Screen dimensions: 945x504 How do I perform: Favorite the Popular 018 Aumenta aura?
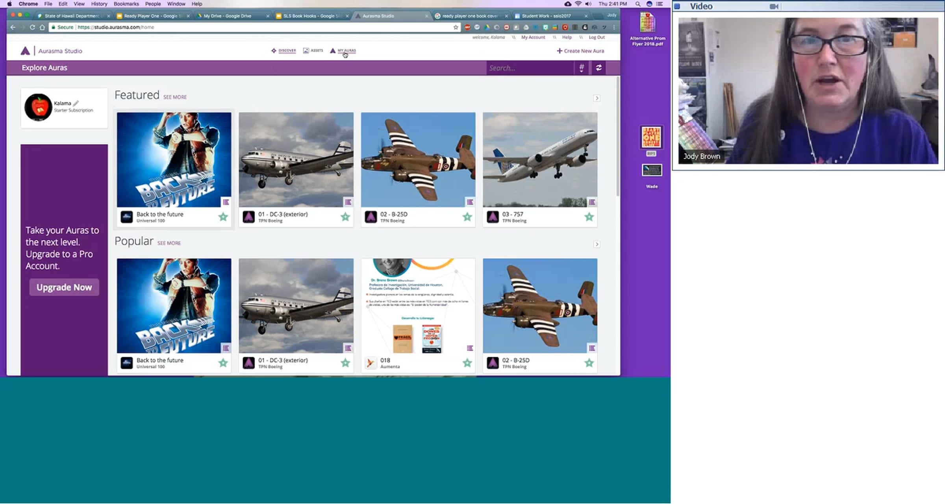[x=467, y=363]
